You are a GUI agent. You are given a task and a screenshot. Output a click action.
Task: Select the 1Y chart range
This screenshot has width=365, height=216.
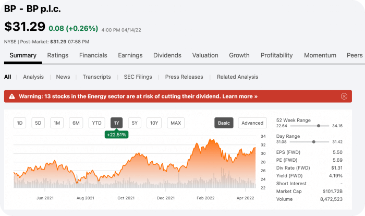[x=116, y=123]
